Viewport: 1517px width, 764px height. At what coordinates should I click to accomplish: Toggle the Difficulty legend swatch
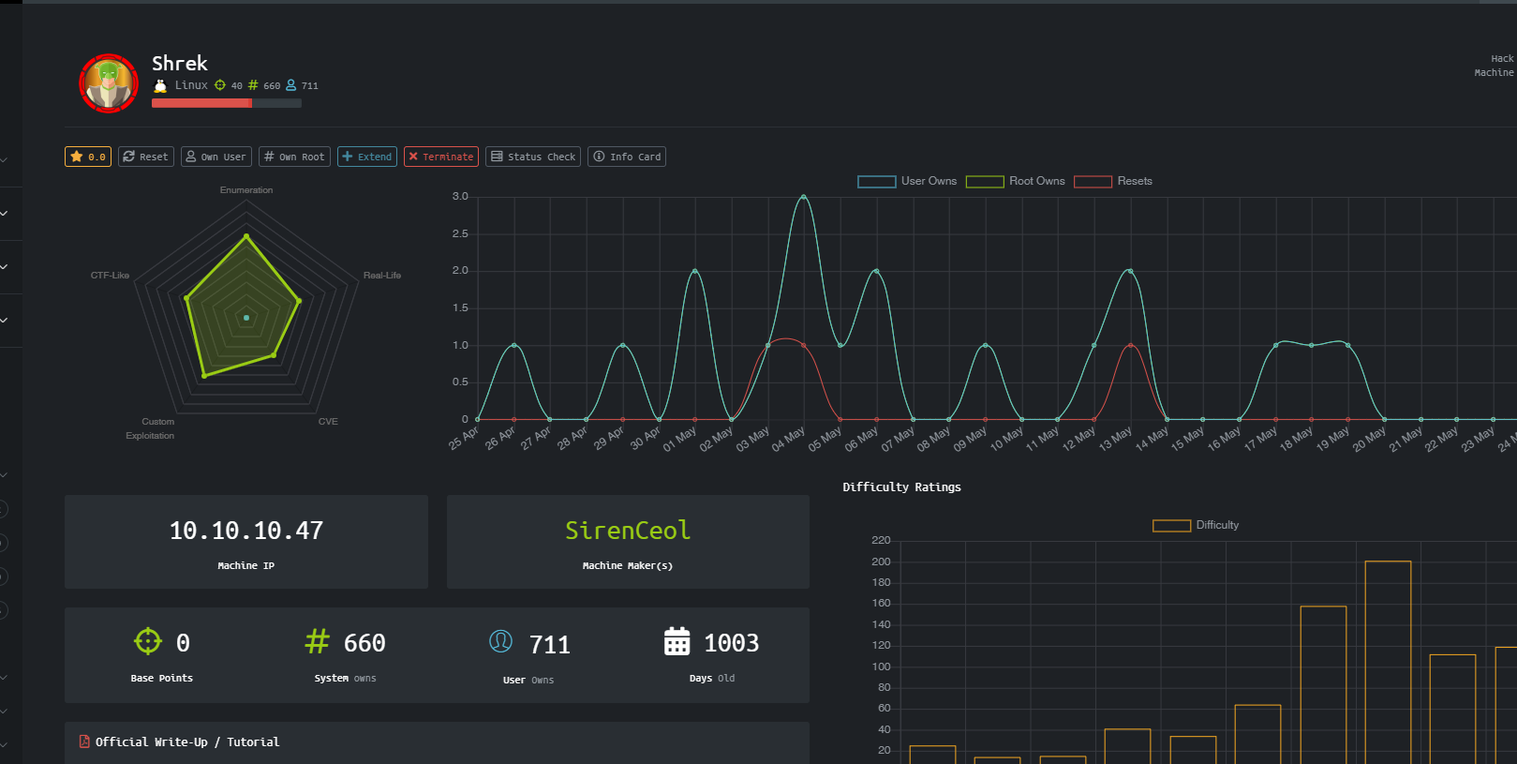[1172, 526]
